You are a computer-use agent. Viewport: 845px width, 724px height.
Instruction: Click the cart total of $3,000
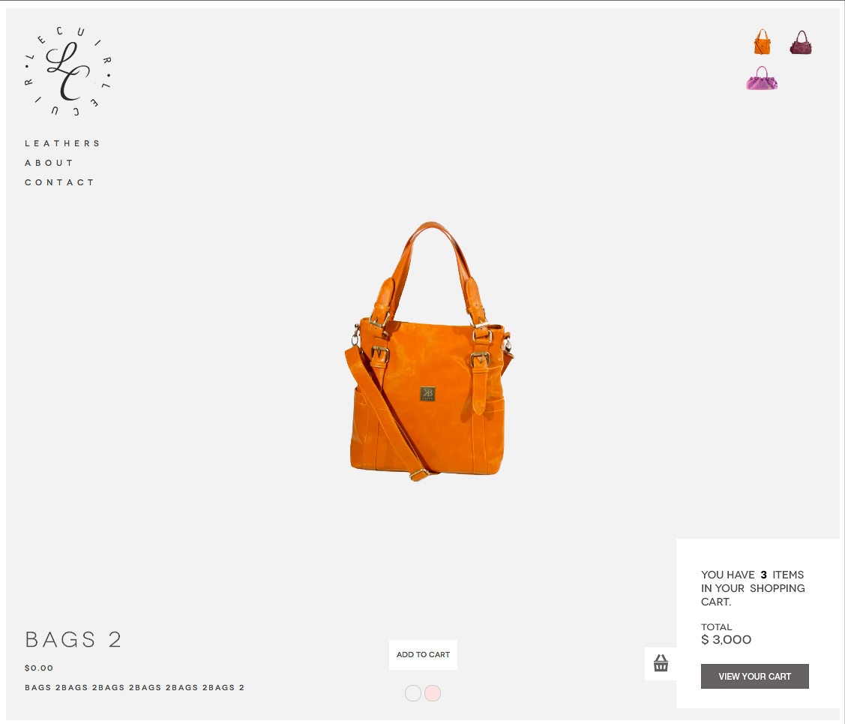click(726, 639)
